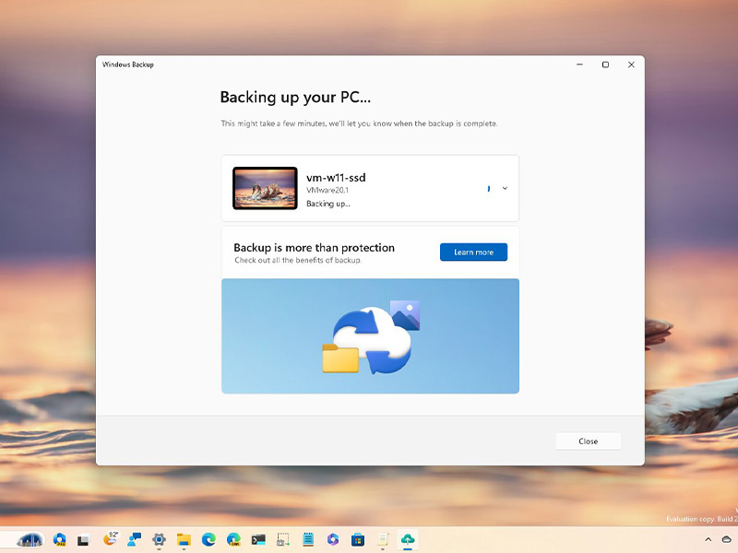Click the Close button at bottom

pyautogui.click(x=589, y=441)
